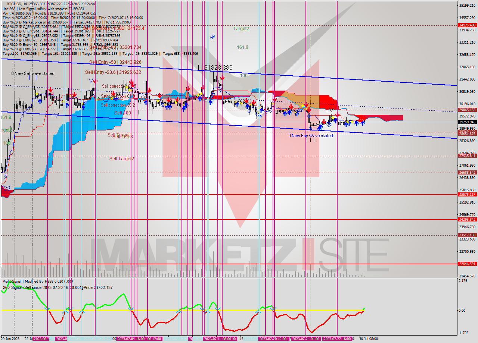Click the 2023.07.24 04:00 date marker
478x343 pixels.
(306, 339)
